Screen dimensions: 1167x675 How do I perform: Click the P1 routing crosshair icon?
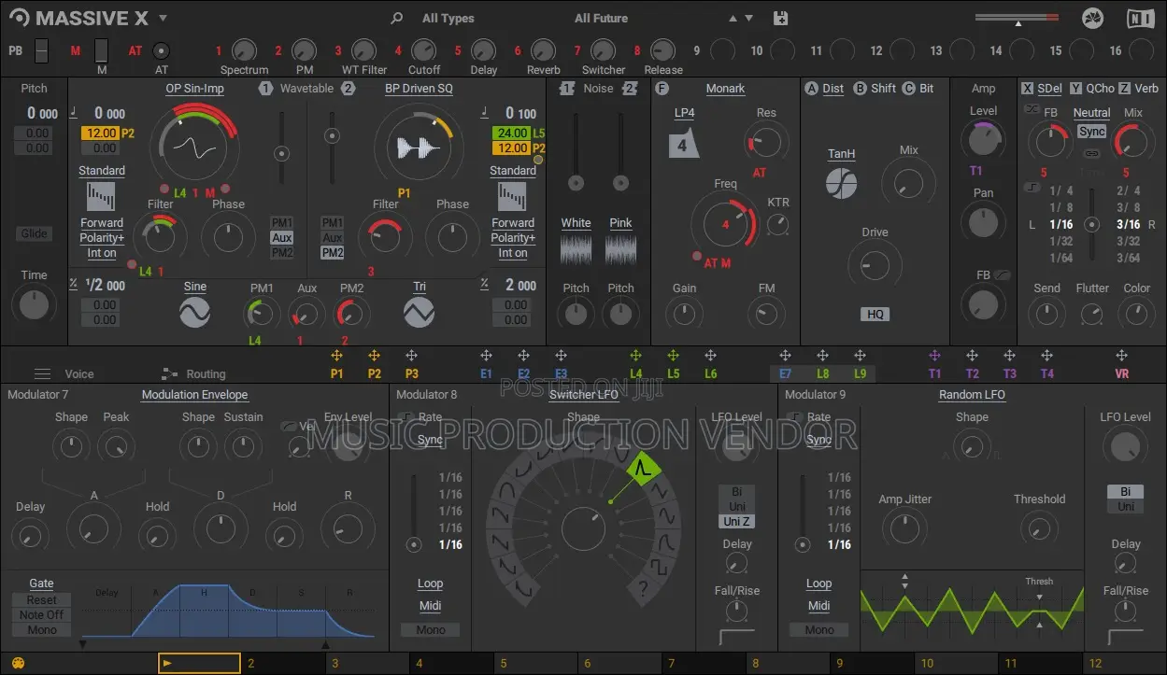coord(337,355)
